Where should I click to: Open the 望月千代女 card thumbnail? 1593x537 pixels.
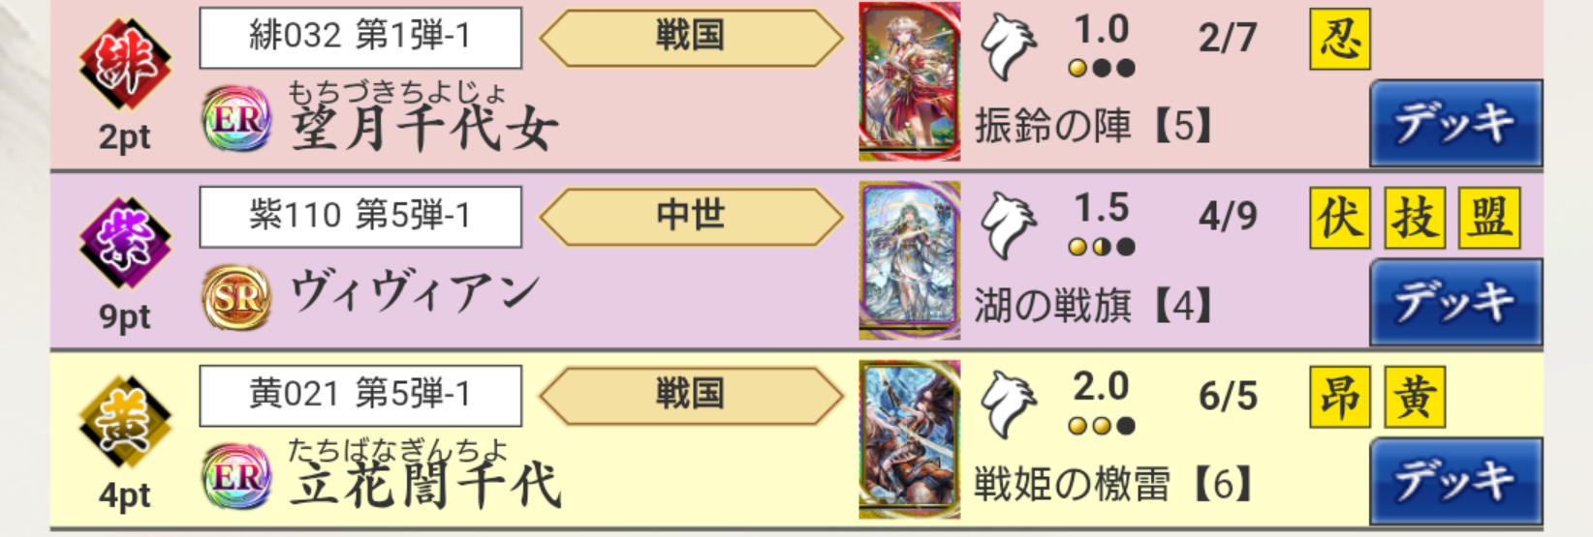click(x=910, y=81)
